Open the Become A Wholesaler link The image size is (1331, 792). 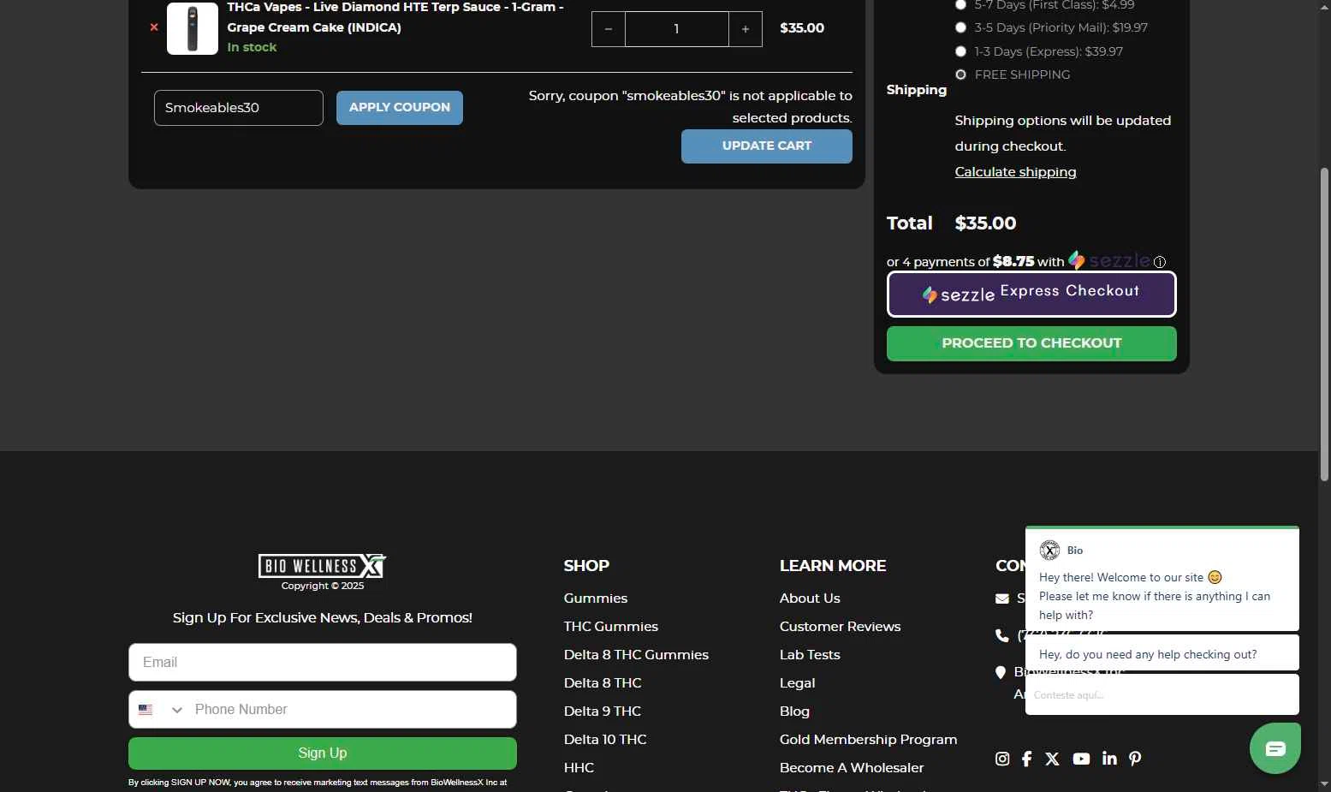[852, 768]
